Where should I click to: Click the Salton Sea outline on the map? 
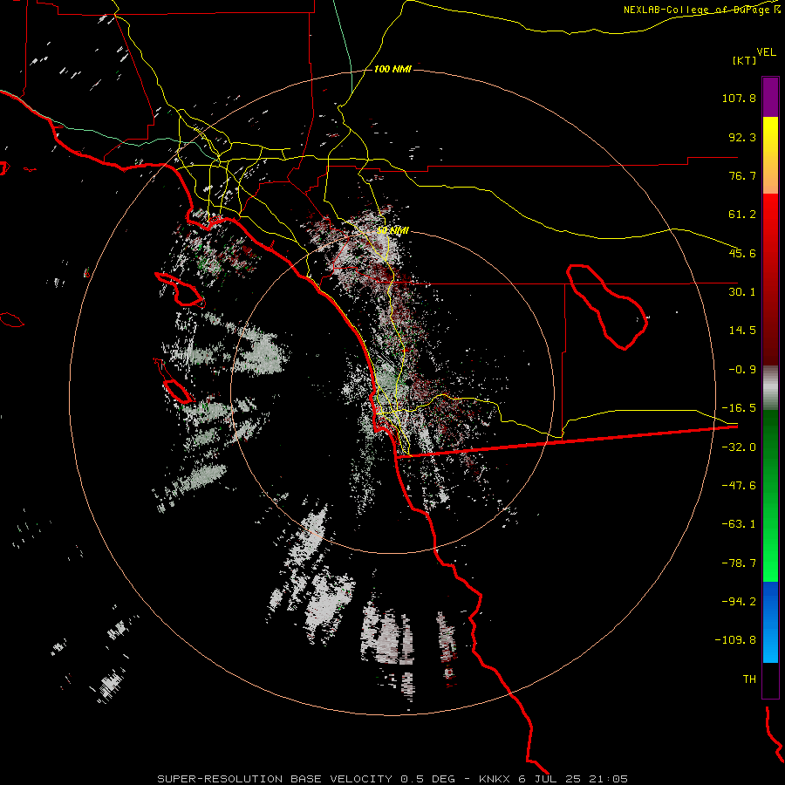tap(607, 306)
